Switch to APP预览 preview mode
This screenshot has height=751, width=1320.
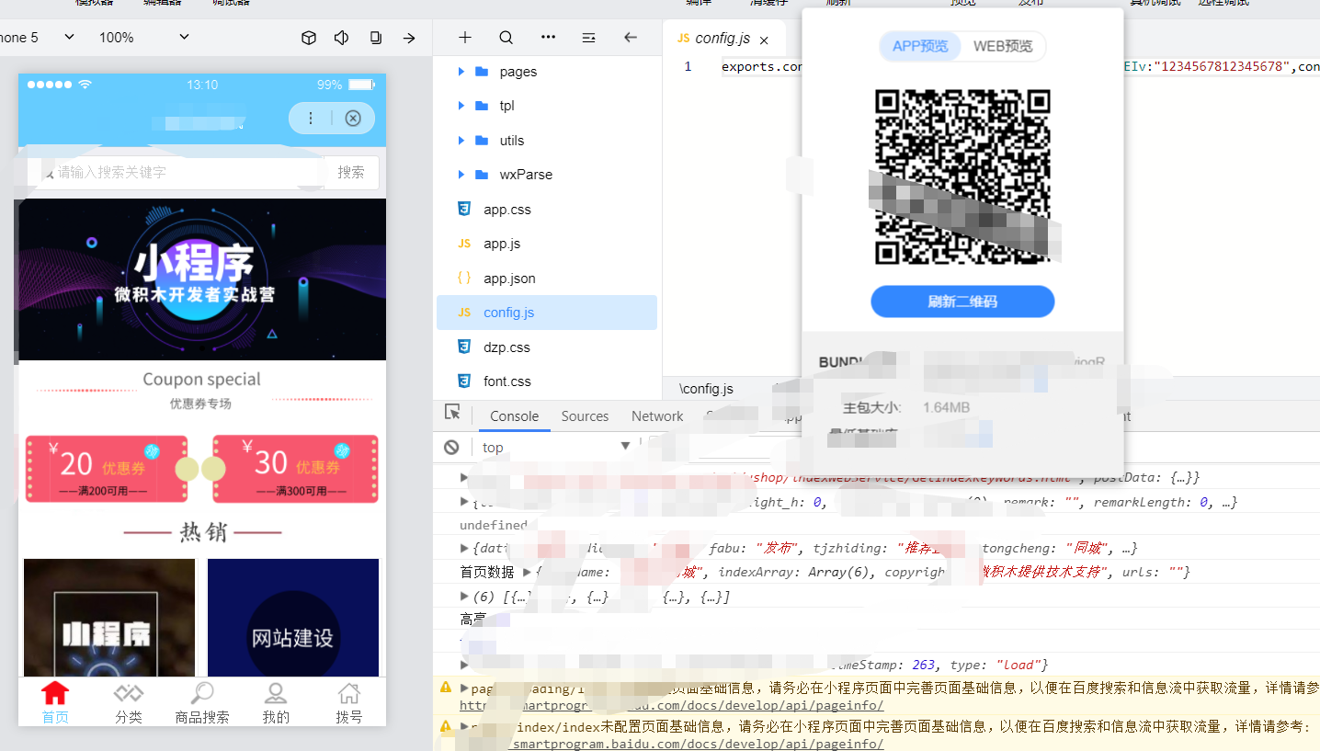click(920, 46)
